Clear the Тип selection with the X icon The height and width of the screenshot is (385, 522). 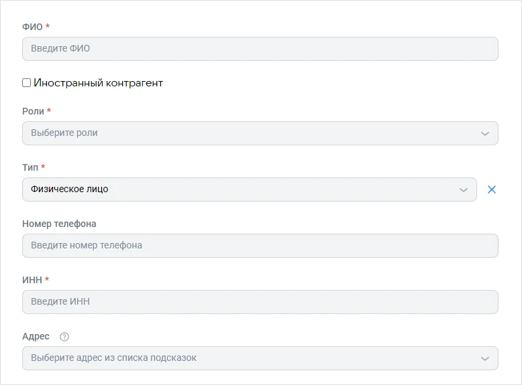coord(491,189)
